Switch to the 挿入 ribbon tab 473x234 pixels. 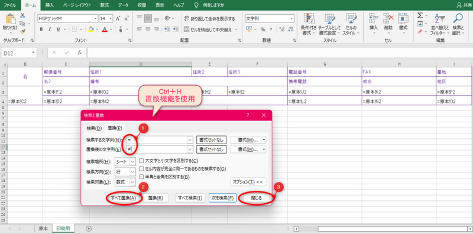tap(50, 5)
